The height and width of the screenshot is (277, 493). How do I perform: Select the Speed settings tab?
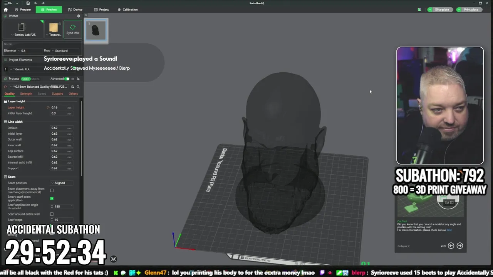(x=42, y=94)
